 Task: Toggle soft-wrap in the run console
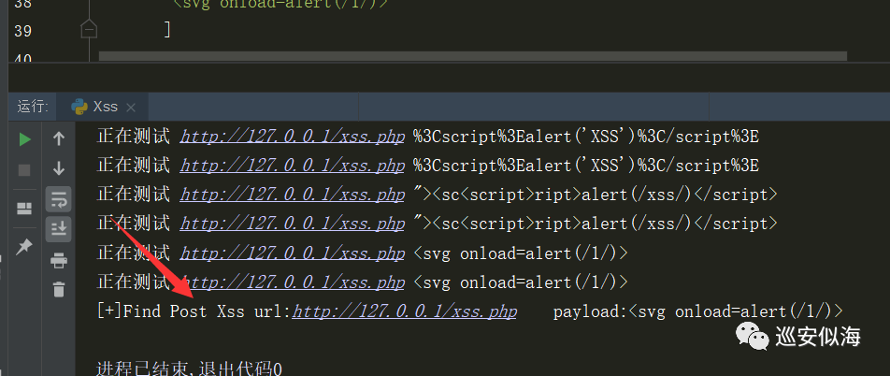point(59,199)
